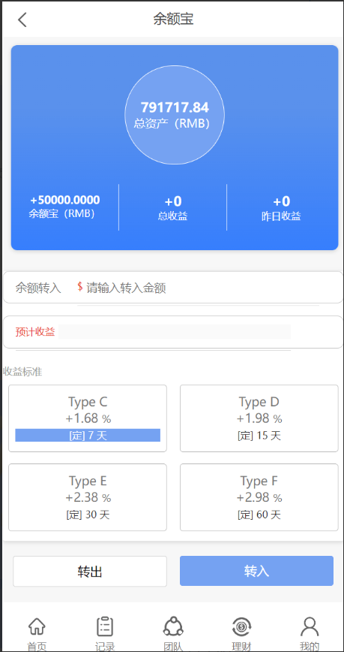Open the 团队 team icon
Screen dimensions: 344x652
(173, 626)
